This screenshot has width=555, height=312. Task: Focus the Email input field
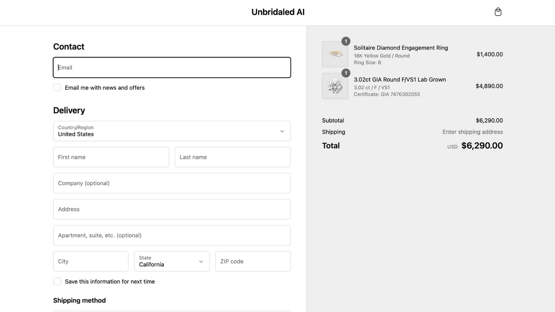pyautogui.click(x=172, y=68)
